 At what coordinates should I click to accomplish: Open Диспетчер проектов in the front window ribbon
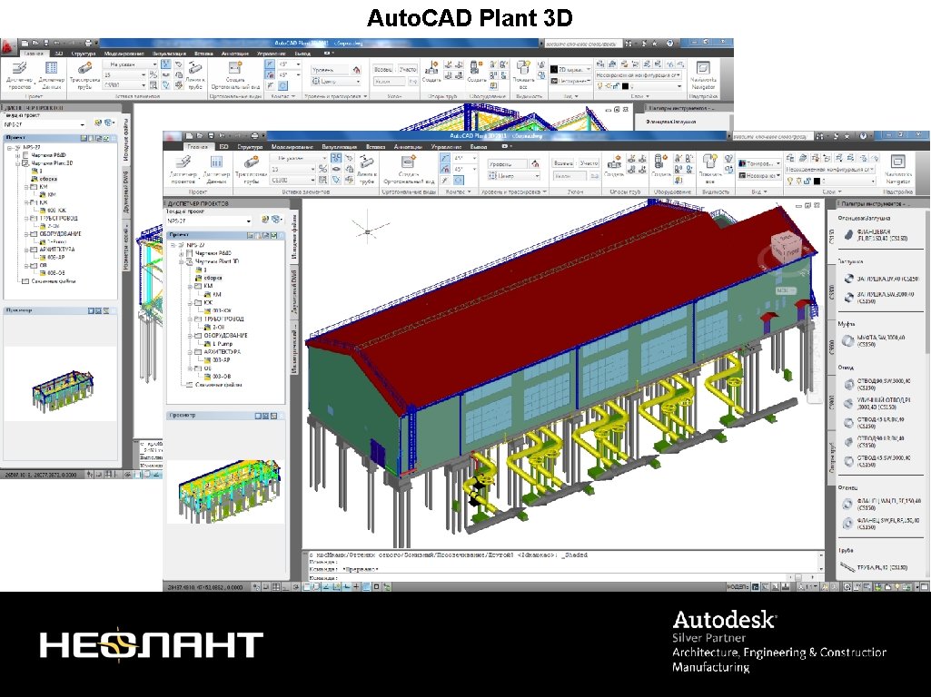tap(183, 169)
